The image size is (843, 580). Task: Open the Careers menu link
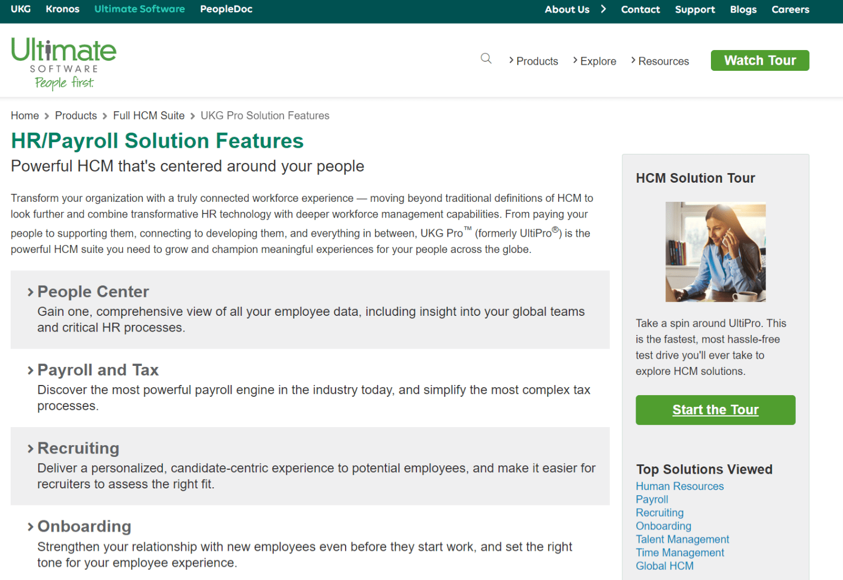pyautogui.click(x=790, y=10)
